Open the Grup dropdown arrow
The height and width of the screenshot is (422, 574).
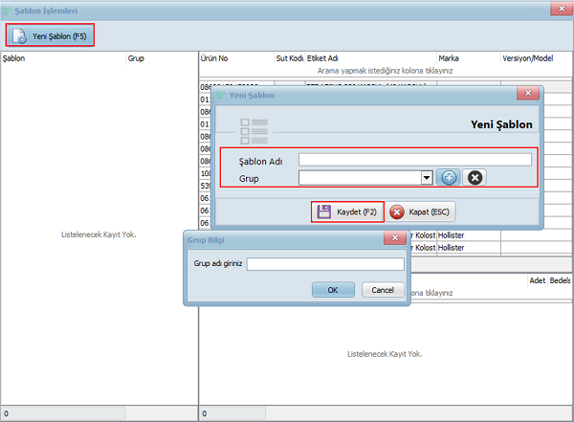(x=426, y=177)
